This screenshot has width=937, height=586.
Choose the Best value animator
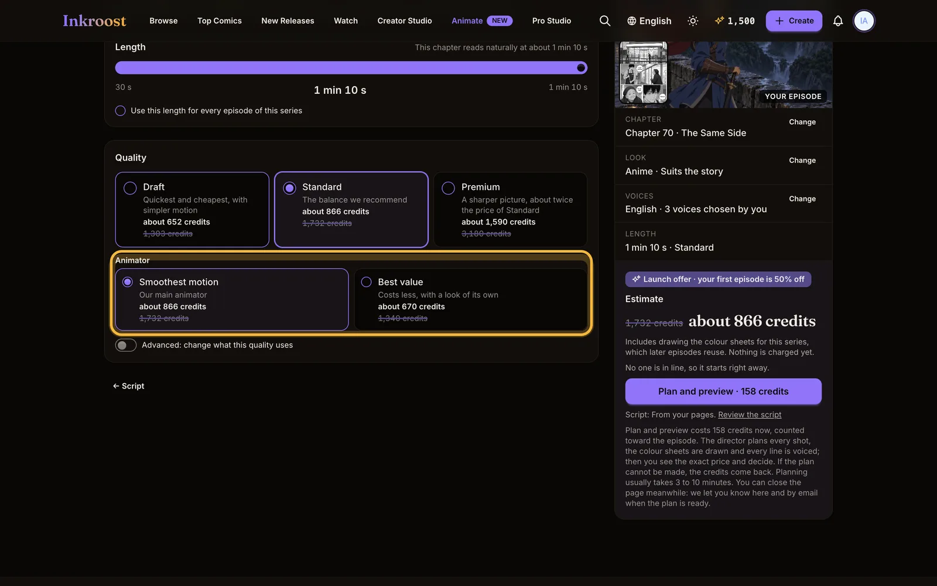pyautogui.click(x=471, y=299)
